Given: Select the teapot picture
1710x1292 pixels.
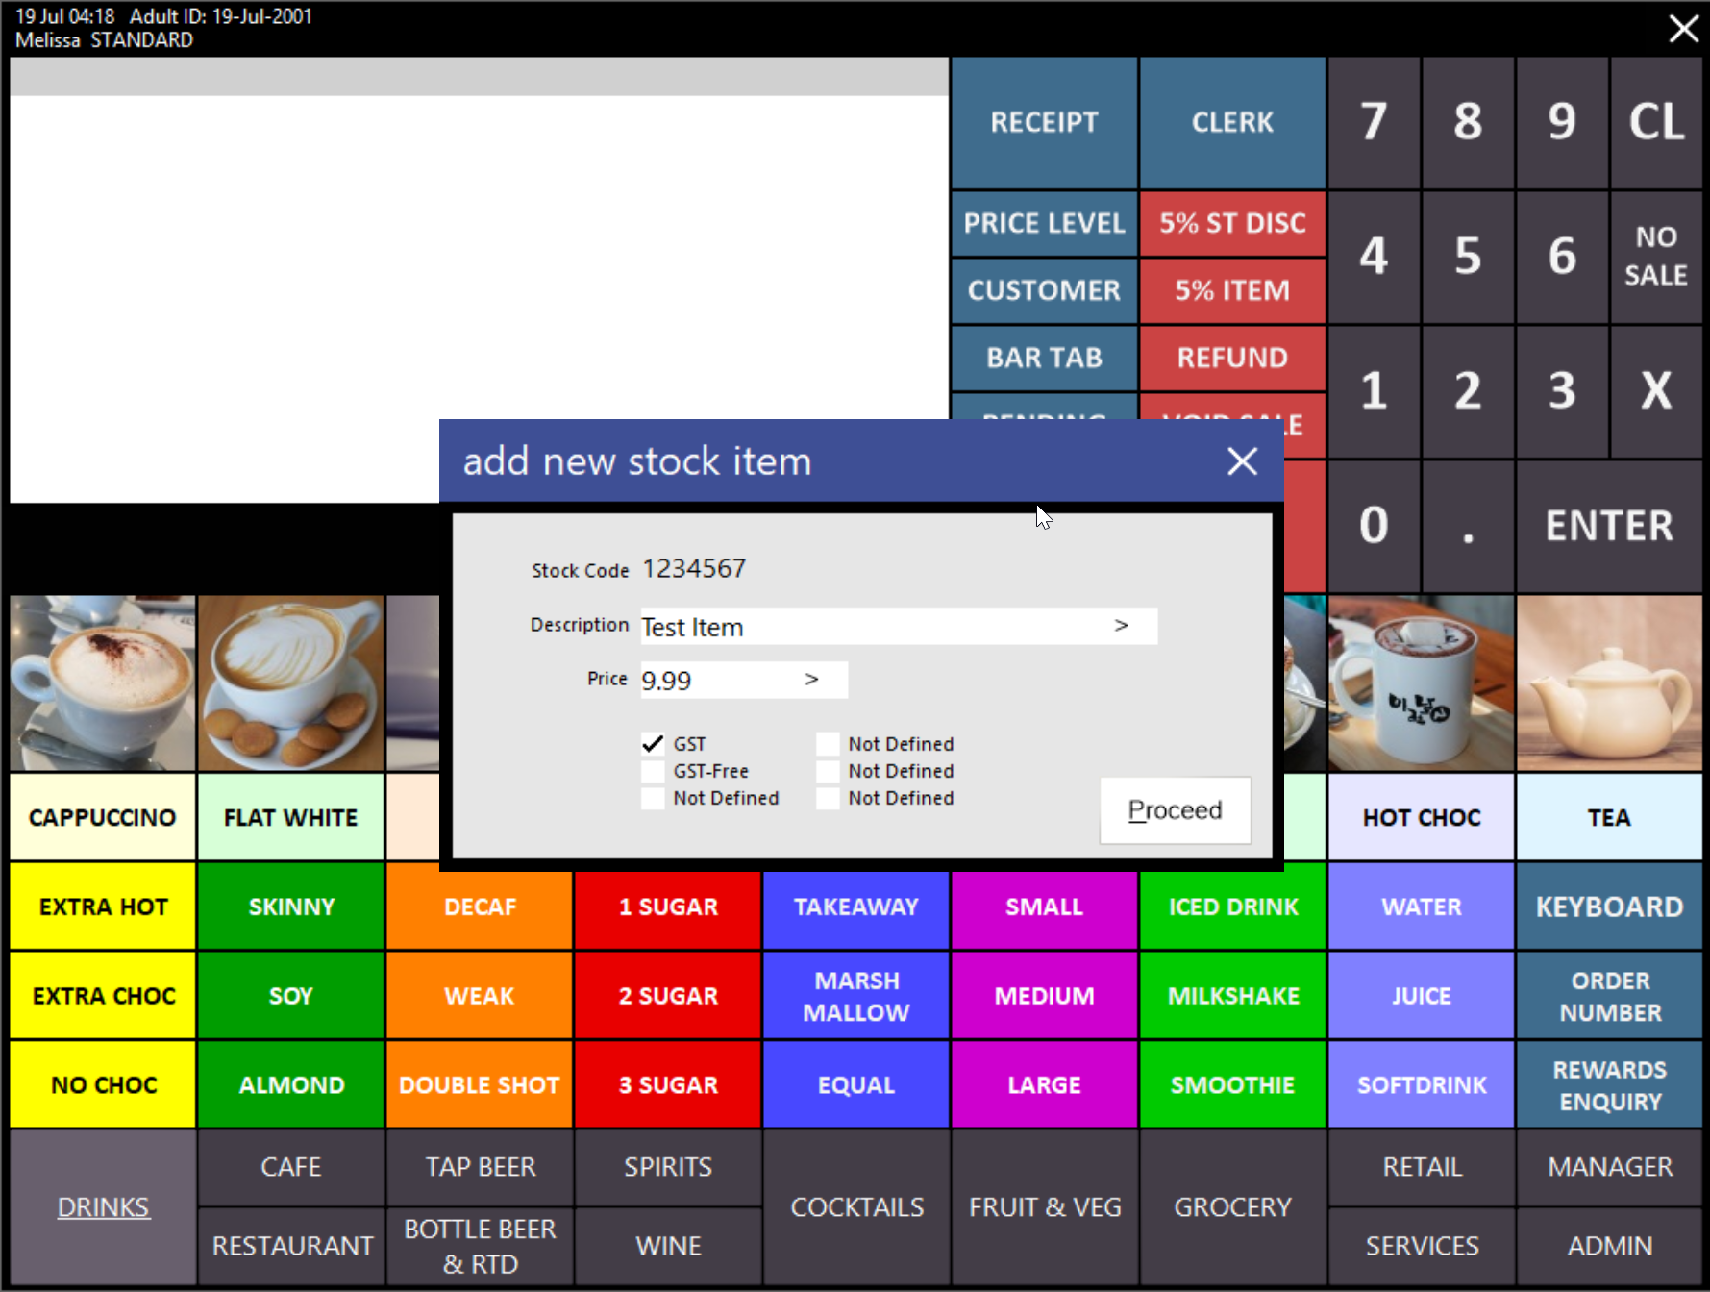Looking at the screenshot, I should tap(1609, 683).
